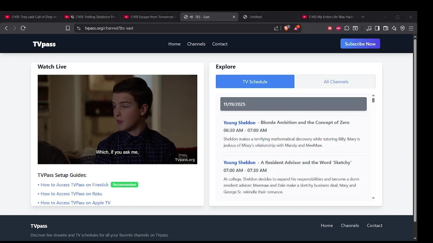Click the footer Home link
The image size is (433, 243).
(327, 226)
